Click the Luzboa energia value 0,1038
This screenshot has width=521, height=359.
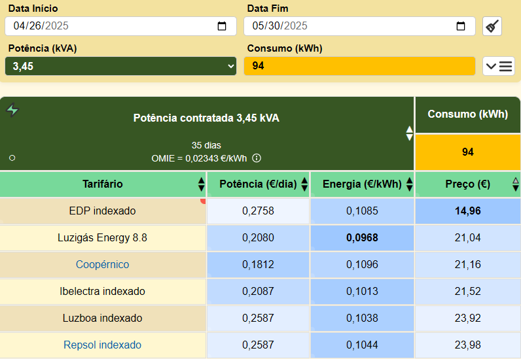[x=362, y=318]
